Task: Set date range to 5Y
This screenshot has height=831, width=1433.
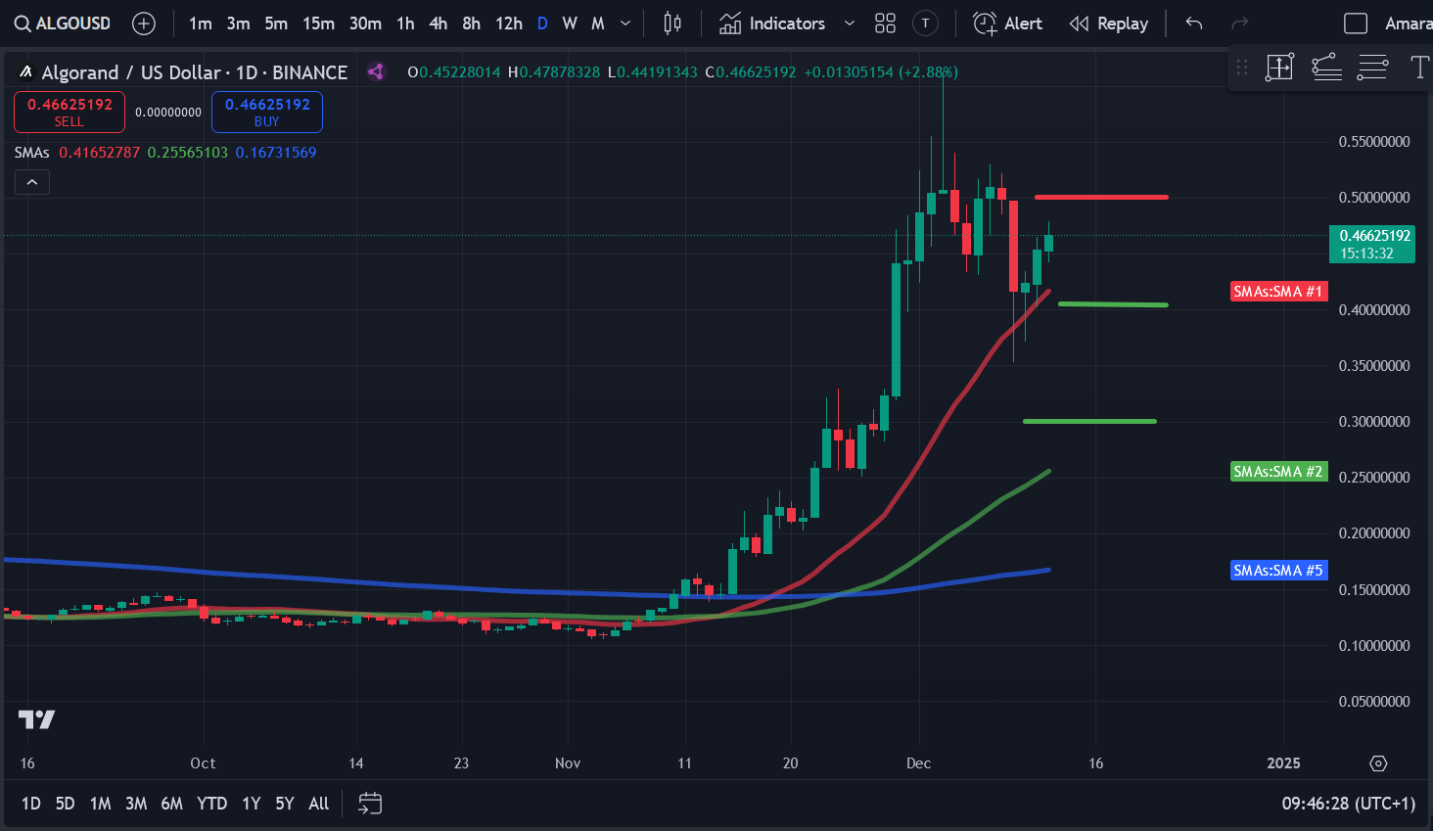Action: [285, 804]
